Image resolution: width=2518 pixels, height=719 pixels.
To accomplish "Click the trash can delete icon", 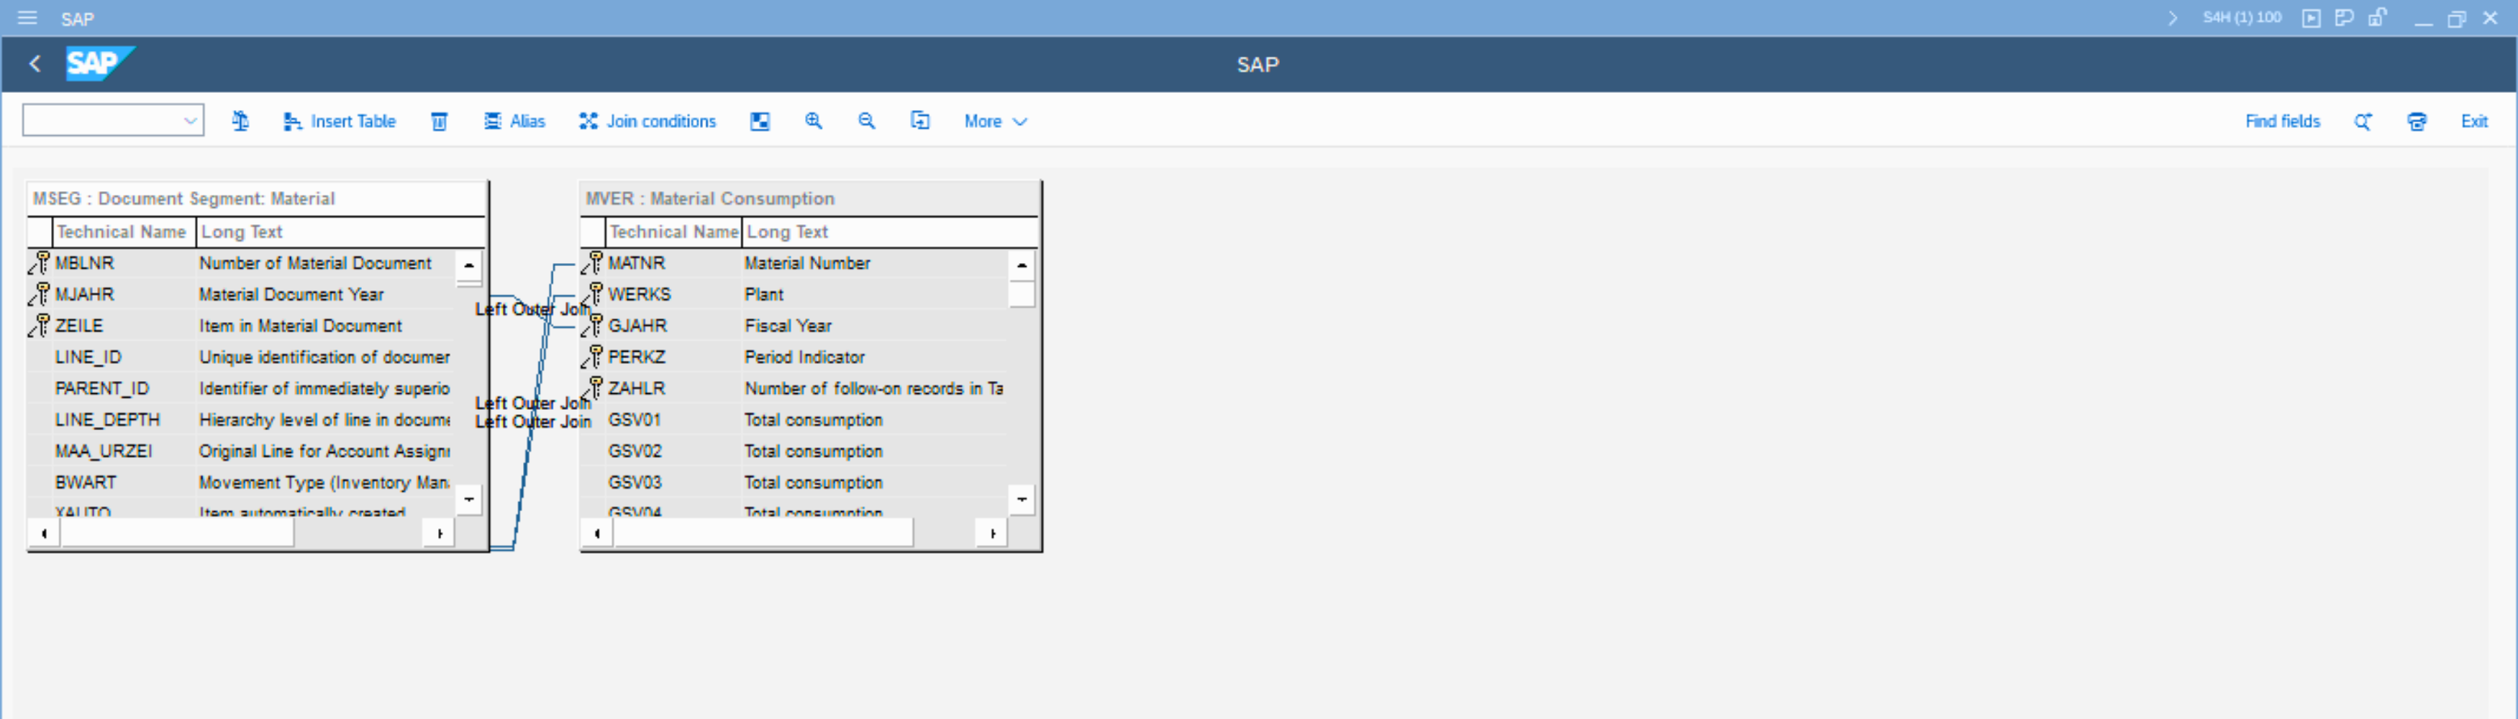I will [x=439, y=121].
